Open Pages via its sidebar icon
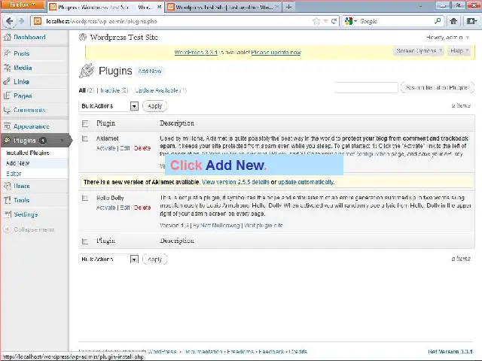Viewport: 482px width, 361px height. (x=8, y=96)
